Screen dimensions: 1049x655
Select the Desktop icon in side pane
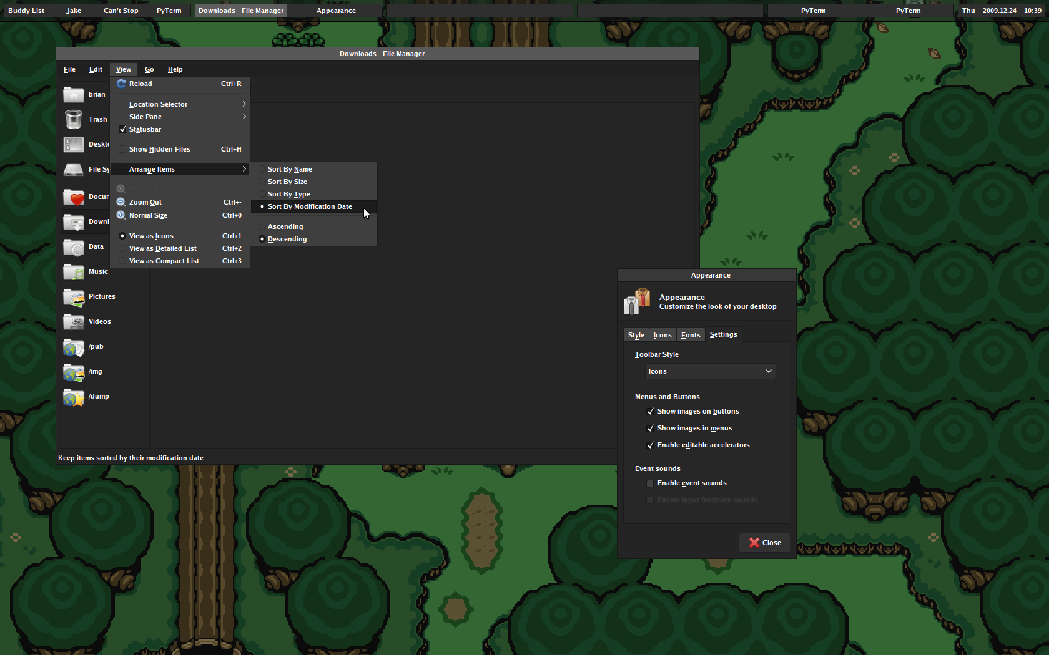pos(74,145)
